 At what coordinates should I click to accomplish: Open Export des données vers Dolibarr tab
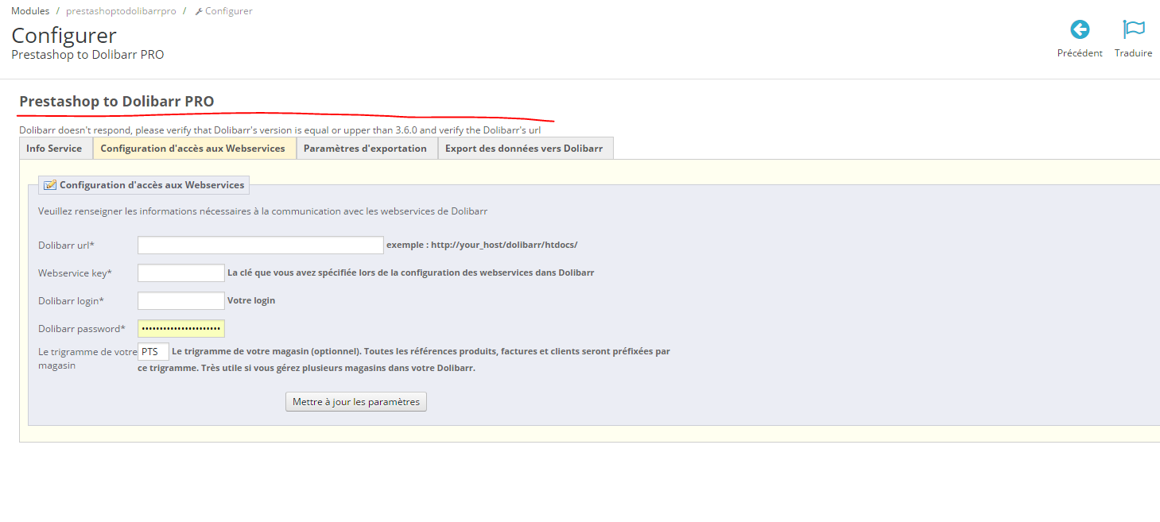[524, 149]
